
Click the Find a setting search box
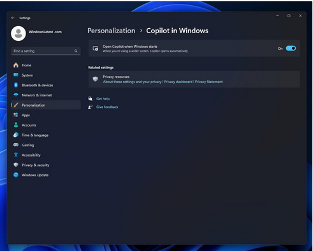pos(46,51)
